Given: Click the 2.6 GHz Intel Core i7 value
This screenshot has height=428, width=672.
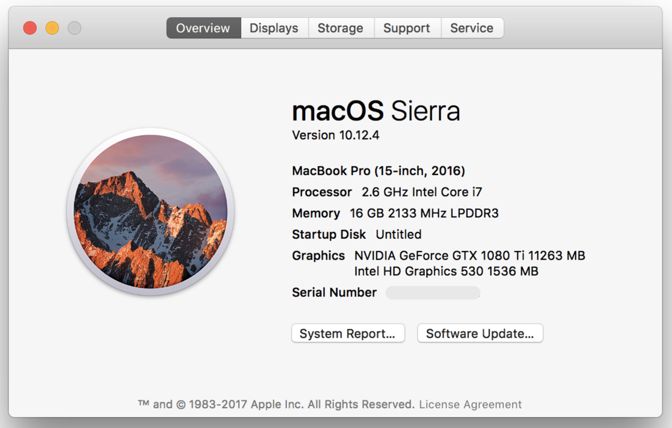Looking at the screenshot, I should coord(422,192).
